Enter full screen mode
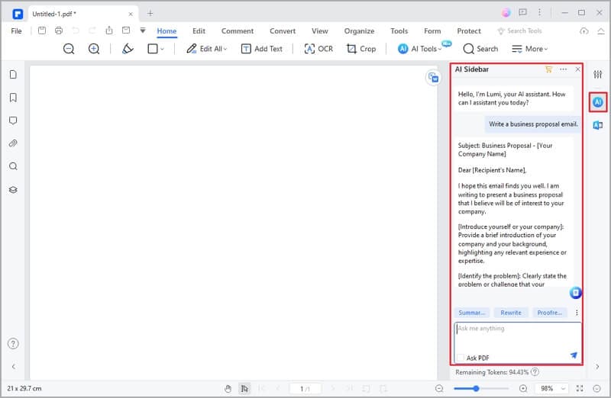This screenshot has width=611, height=398. pyautogui.click(x=580, y=388)
